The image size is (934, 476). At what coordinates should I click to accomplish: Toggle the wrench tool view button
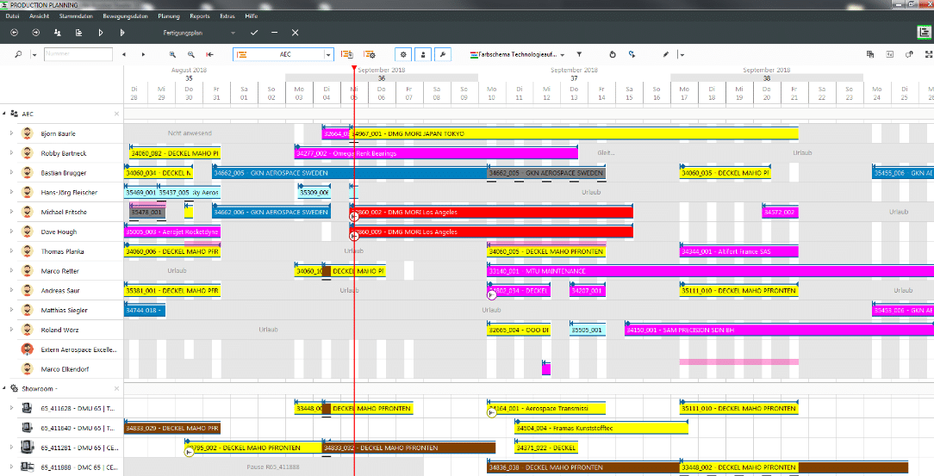[x=443, y=54]
